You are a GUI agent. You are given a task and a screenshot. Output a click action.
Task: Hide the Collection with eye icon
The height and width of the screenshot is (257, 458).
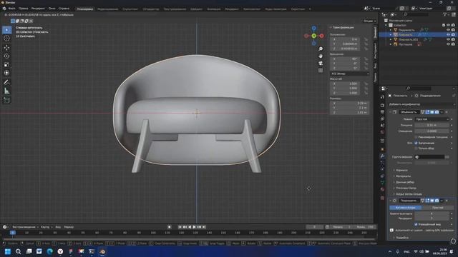[x=449, y=25]
